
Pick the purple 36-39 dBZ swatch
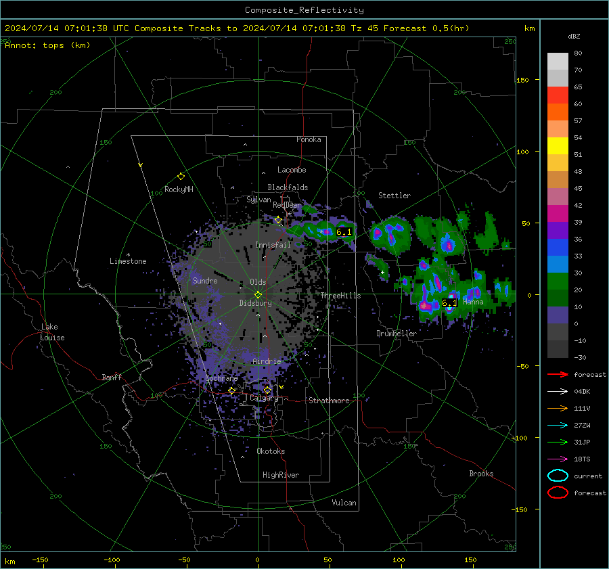click(x=558, y=230)
